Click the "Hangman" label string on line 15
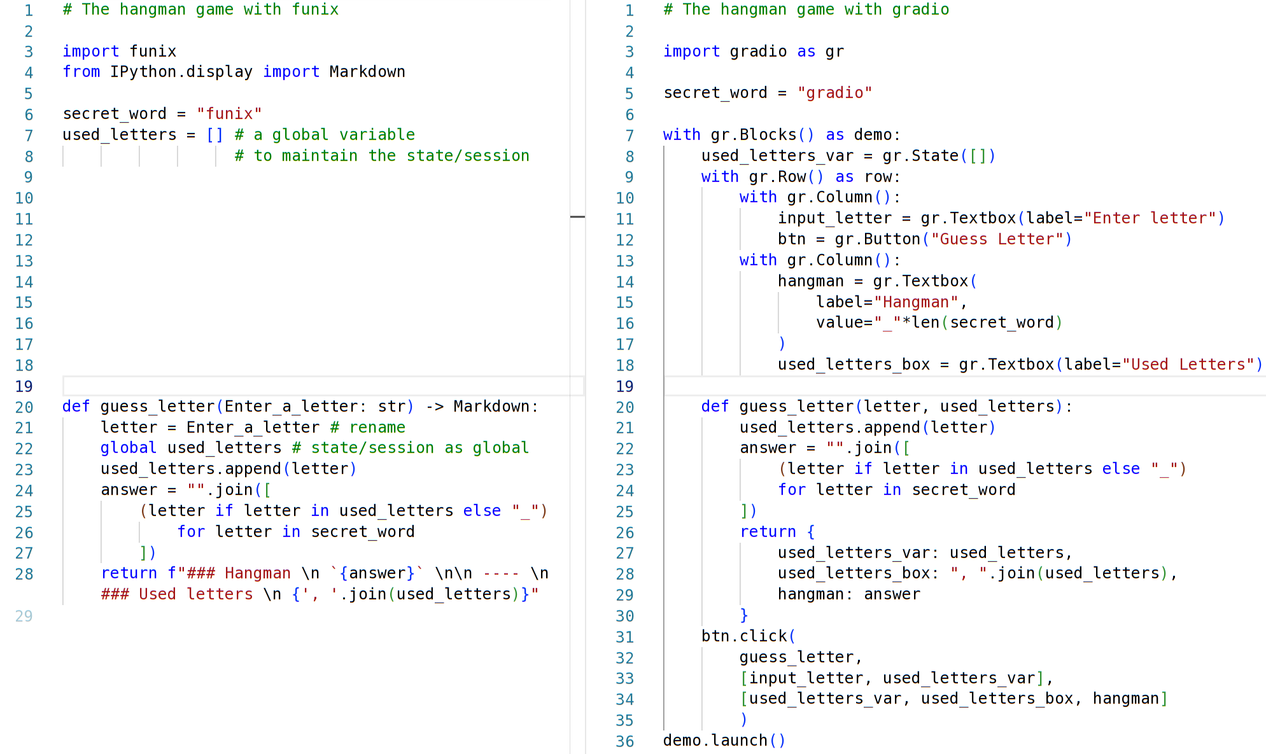 [916, 302]
